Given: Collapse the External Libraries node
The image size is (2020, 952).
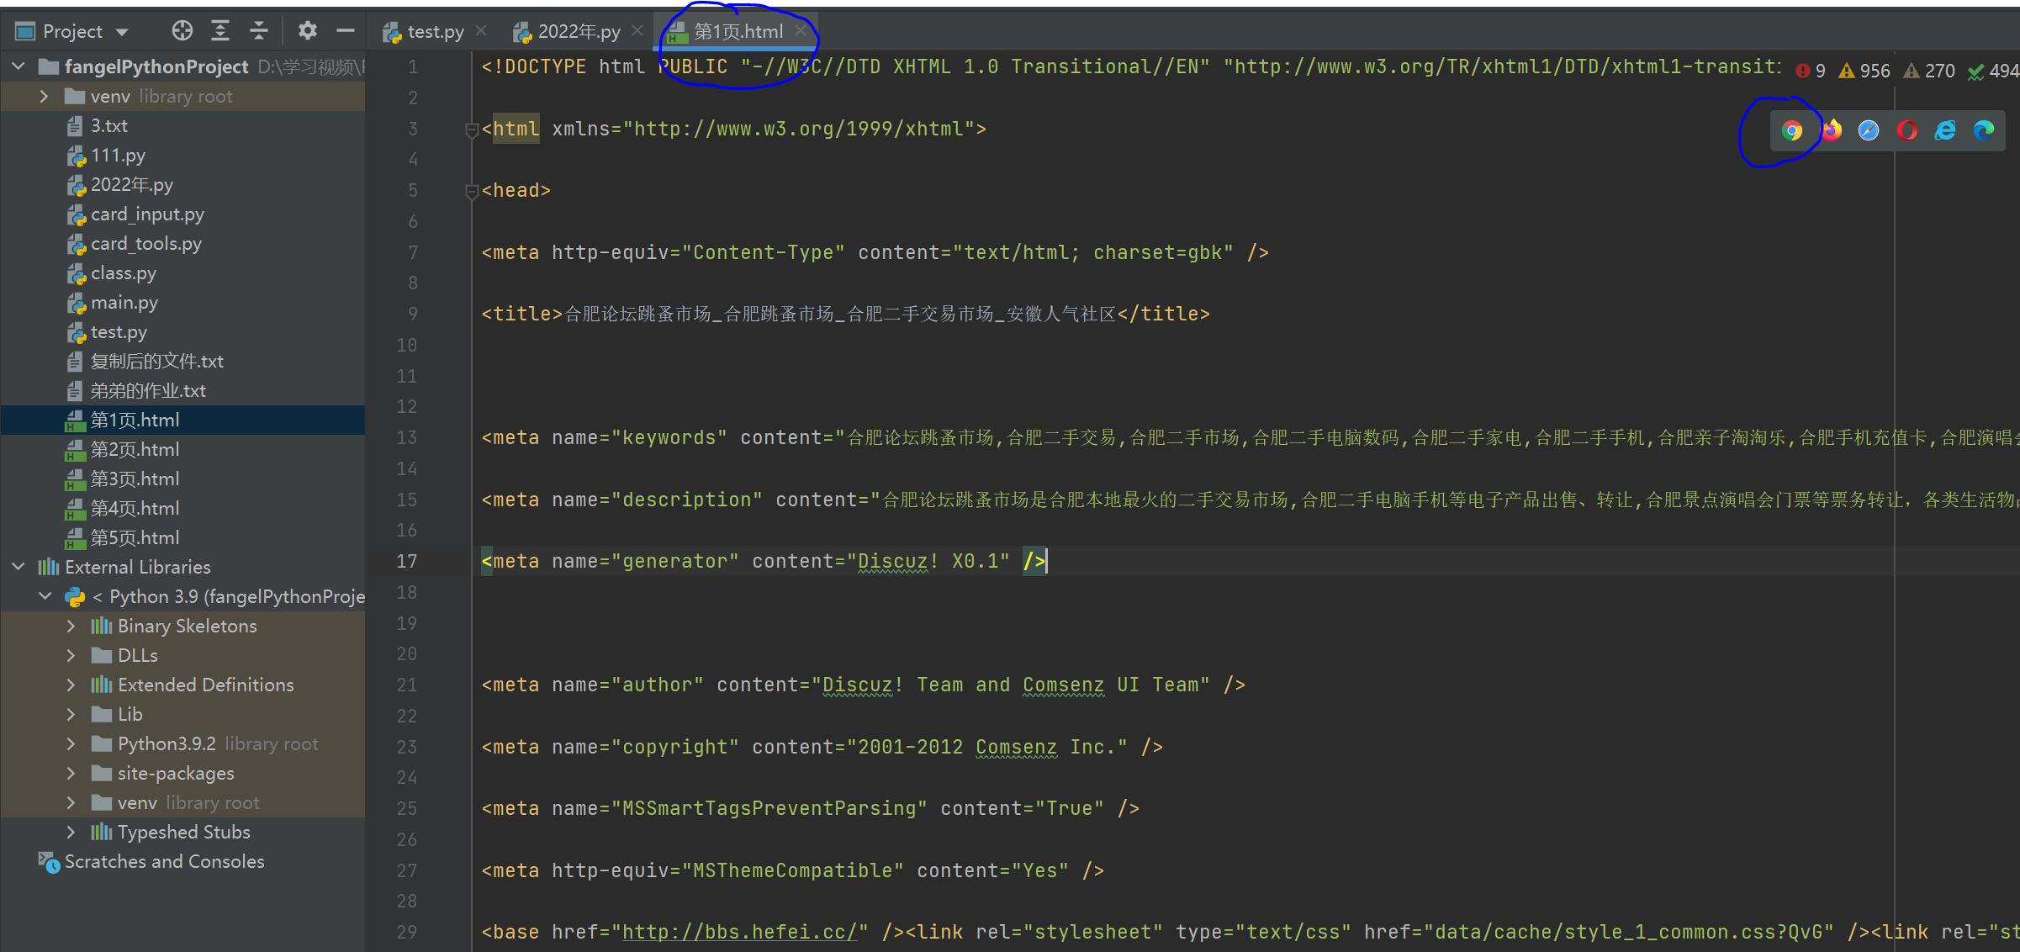Looking at the screenshot, I should (18, 567).
